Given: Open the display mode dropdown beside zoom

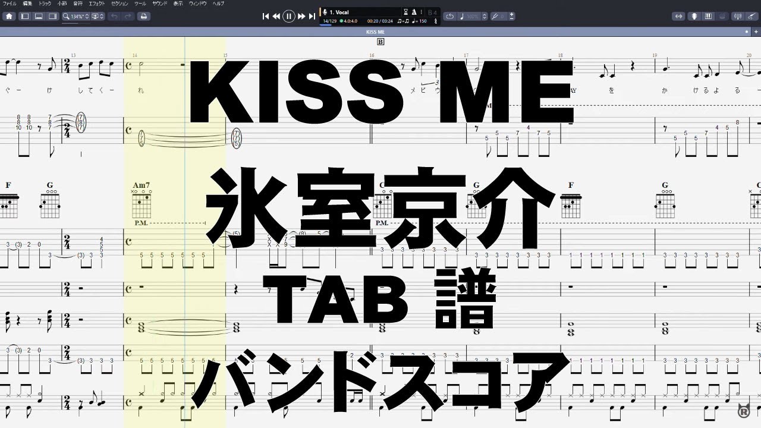Looking at the screenshot, I should point(99,16).
